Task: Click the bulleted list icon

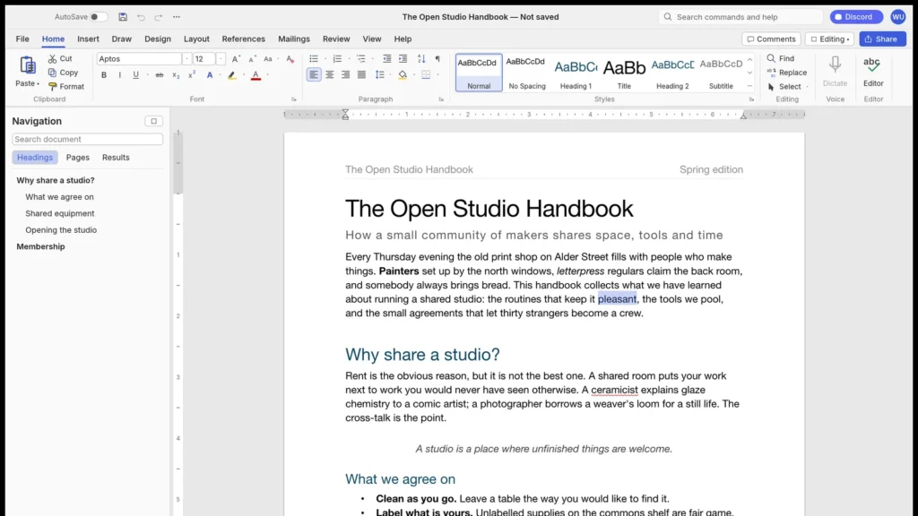Action: (314, 58)
